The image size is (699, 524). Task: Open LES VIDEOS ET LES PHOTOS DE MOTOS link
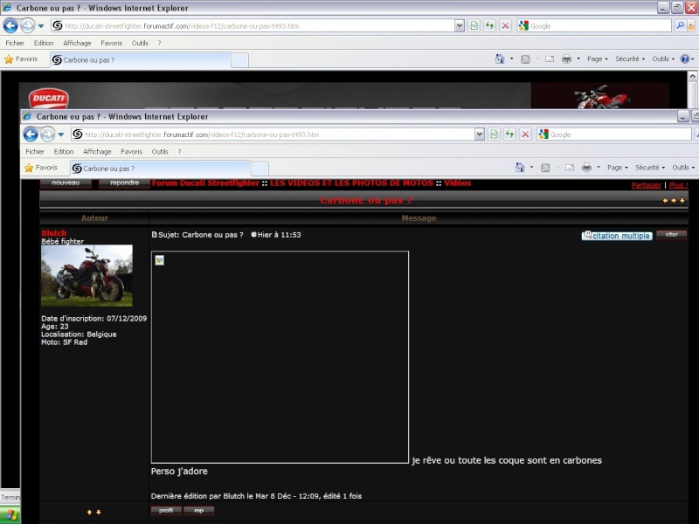coord(352,183)
